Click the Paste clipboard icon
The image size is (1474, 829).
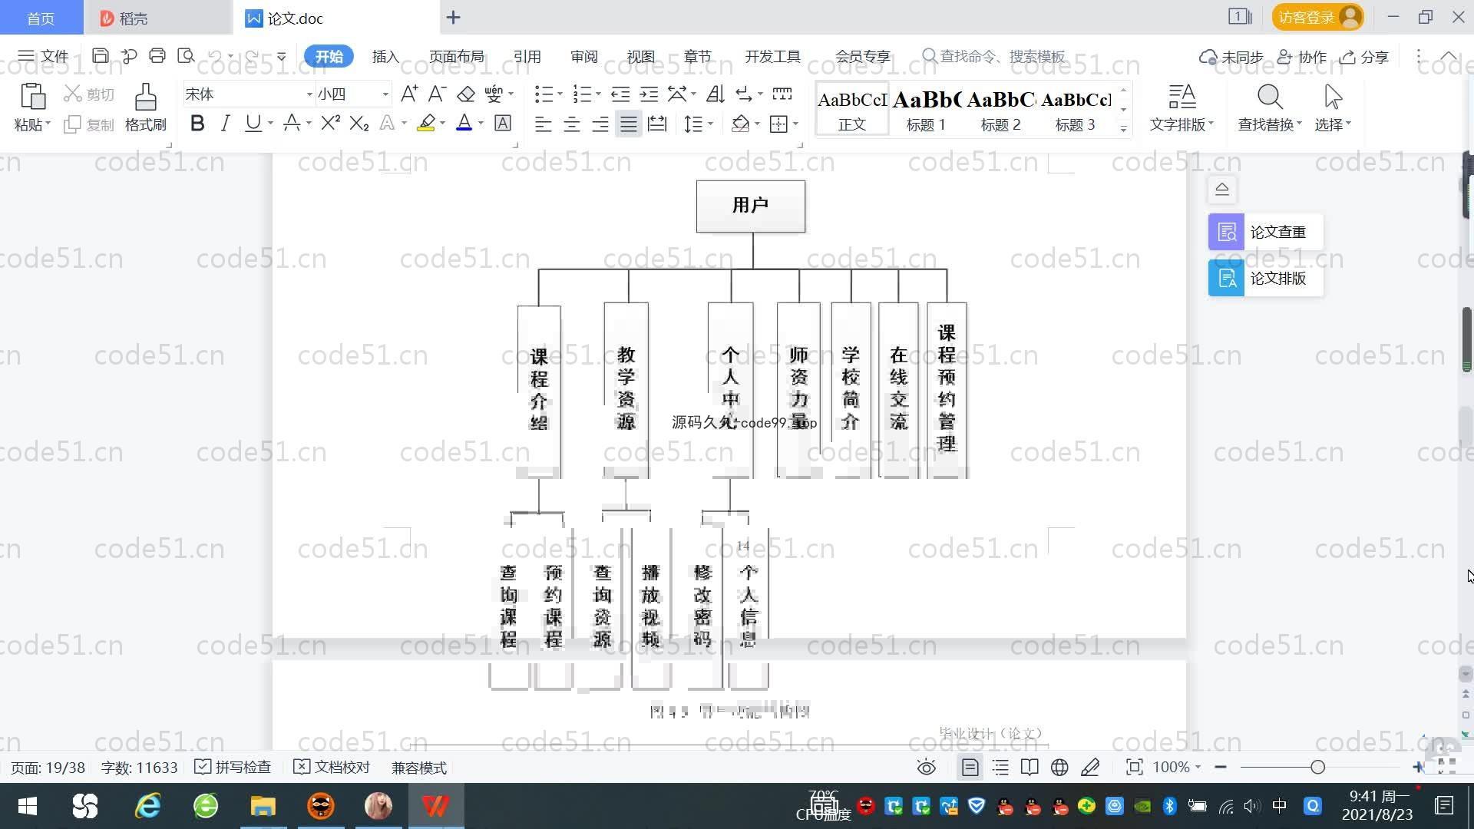[x=32, y=97]
